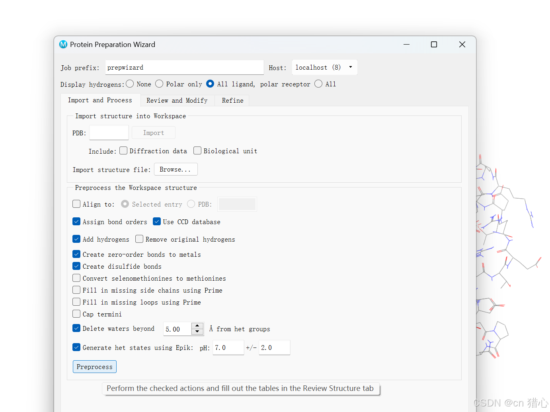Viewport: 550px width, 412px height.
Task: Check Fill in missing side chains using Prime
Action: tap(76, 290)
